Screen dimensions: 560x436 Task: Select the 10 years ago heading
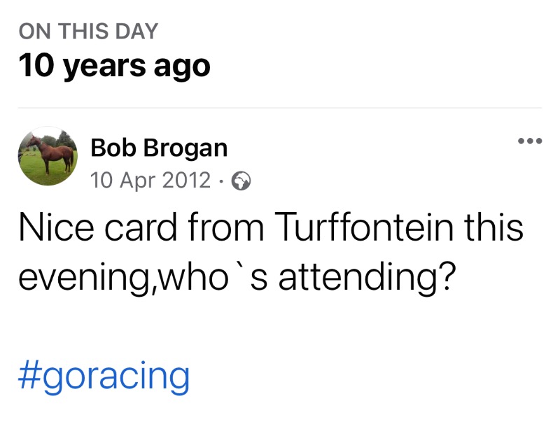point(113,66)
